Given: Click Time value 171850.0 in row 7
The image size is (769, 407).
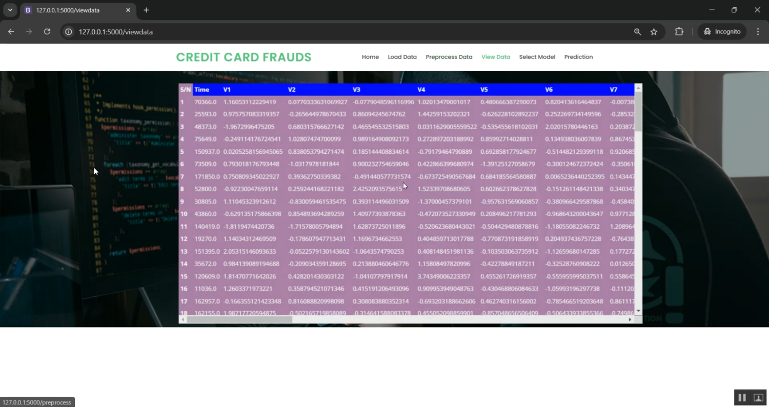Looking at the screenshot, I should 207,176.
